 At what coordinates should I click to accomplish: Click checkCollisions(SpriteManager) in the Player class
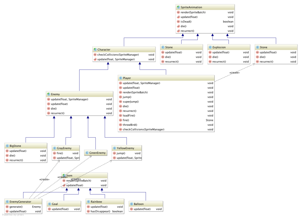tap(144, 129)
